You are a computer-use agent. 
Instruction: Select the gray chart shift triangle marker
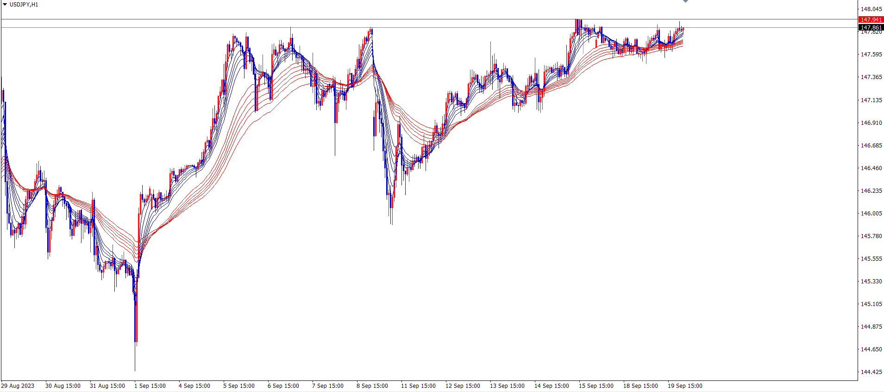[685, 1]
